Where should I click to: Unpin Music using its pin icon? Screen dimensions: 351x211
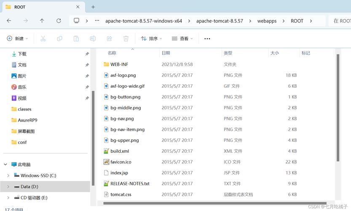coord(87,87)
